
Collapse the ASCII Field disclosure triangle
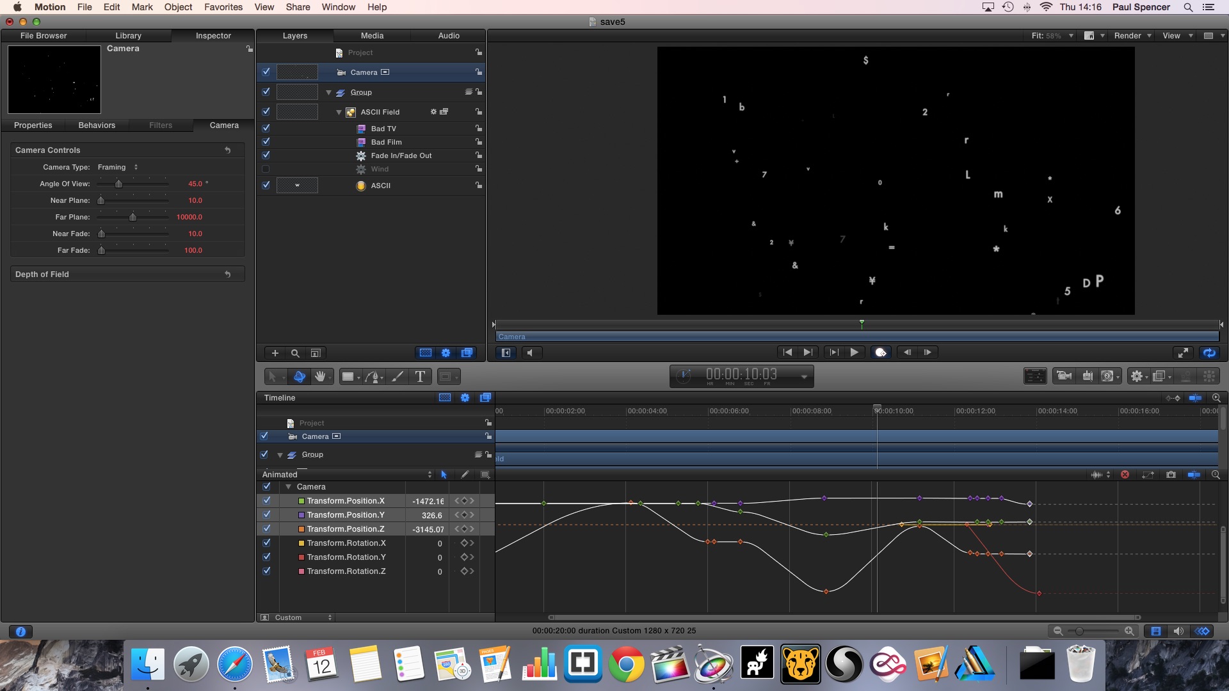pos(339,113)
